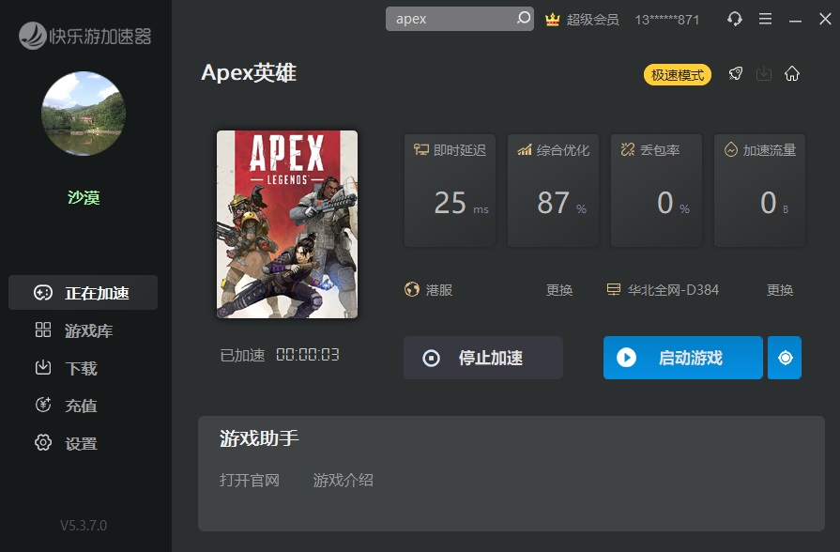The width and height of the screenshot is (840, 552).
Task: Click the Apex英雄 title
Action: [249, 72]
